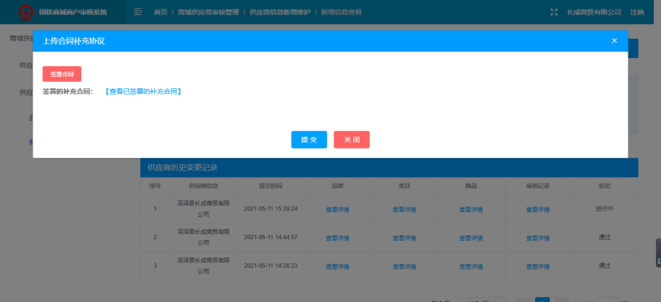Open row 1 类目 查看详情 link

404,210
